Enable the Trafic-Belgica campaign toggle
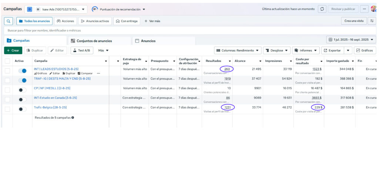The height and width of the screenshot is (172, 379). click(23, 109)
